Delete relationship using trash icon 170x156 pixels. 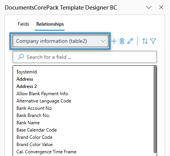pos(122,41)
